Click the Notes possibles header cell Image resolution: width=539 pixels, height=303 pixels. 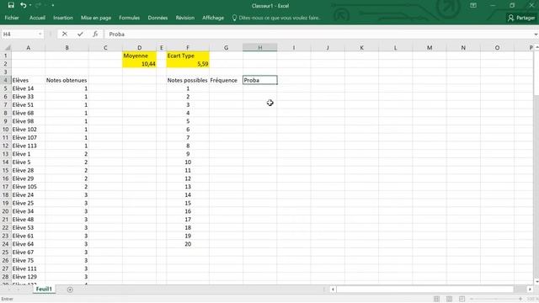tap(188, 80)
